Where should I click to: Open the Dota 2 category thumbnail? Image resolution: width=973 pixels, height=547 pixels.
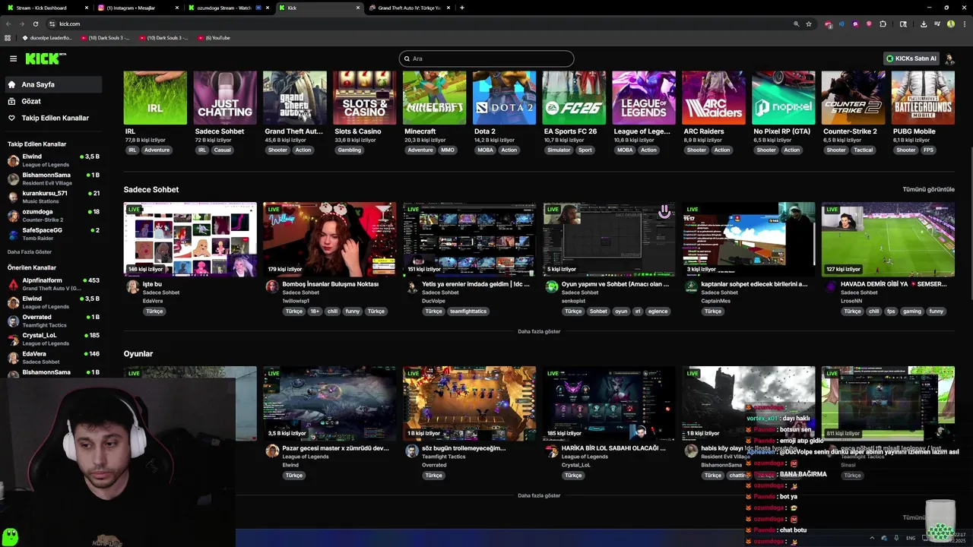click(x=504, y=98)
